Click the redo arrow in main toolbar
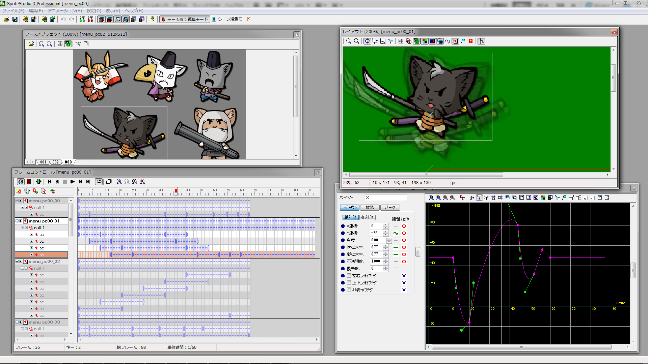This screenshot has width=648, height=364. coord(72,19)
